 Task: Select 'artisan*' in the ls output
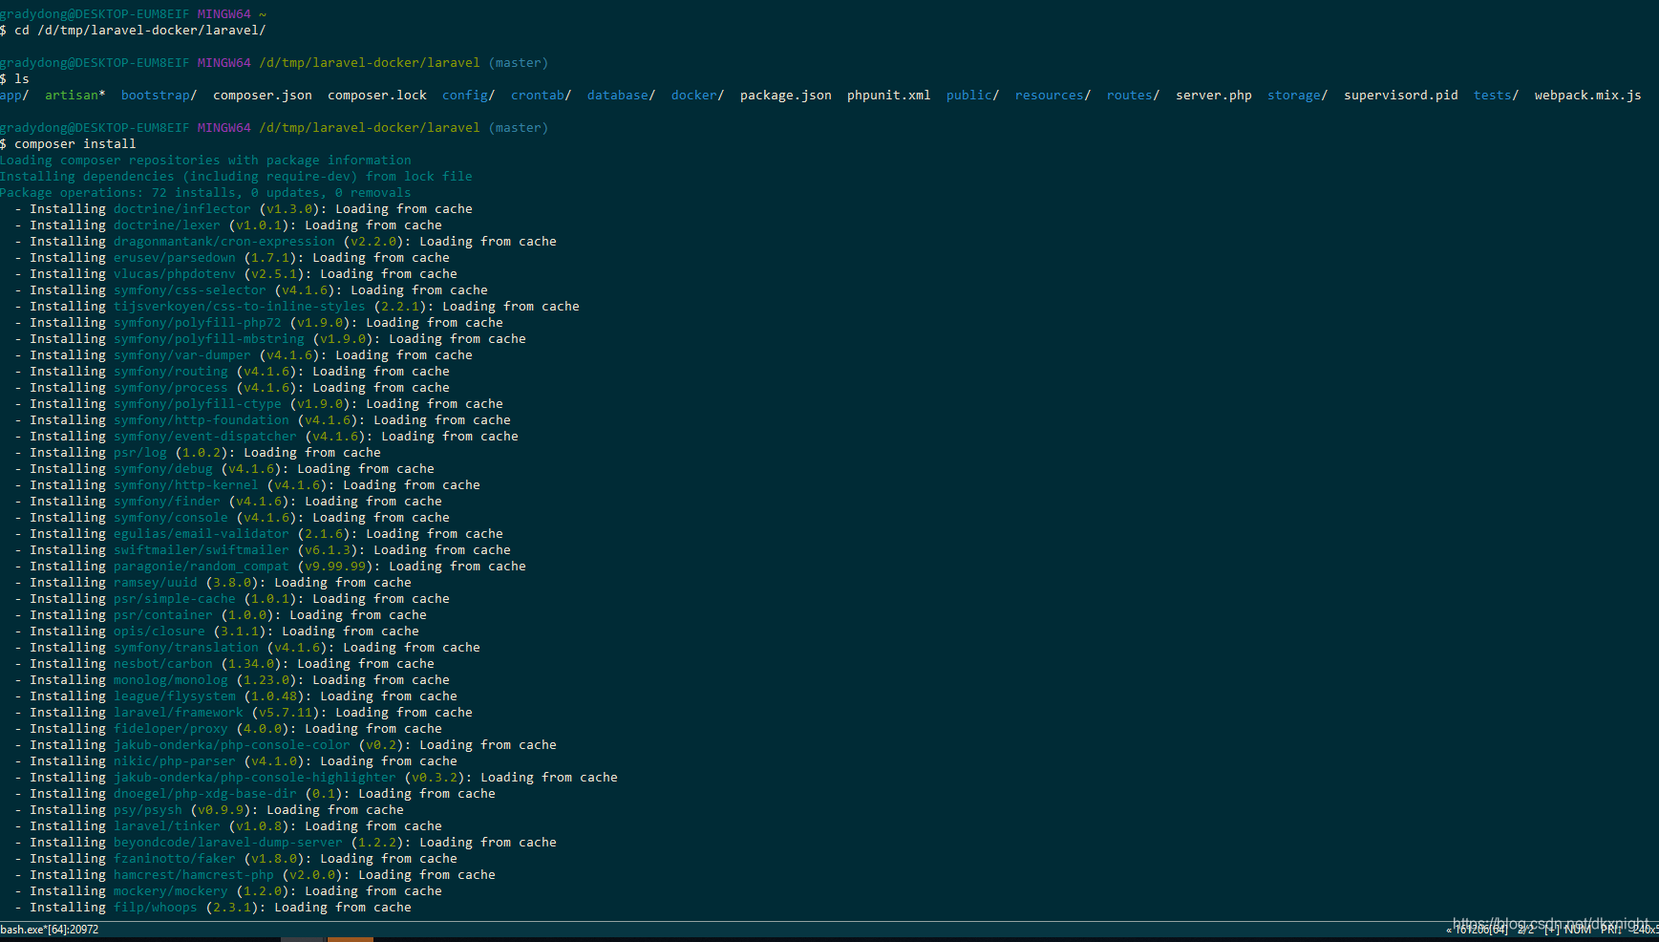coord(75,96)
